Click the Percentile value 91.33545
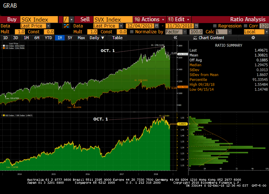The width and height of the screenshot is (269, 194). pyautogui.click(x=260, y=80)
